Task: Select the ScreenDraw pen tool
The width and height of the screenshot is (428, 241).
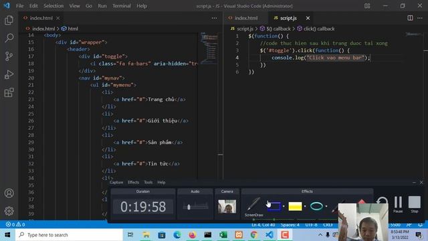Action: click(x=253, y=207)
